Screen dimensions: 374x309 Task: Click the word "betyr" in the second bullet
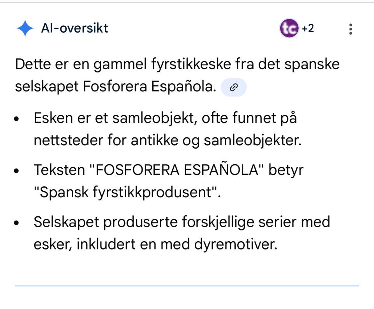286,170
